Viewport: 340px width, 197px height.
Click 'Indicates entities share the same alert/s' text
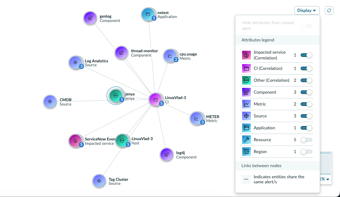click(x=279, y=179)
